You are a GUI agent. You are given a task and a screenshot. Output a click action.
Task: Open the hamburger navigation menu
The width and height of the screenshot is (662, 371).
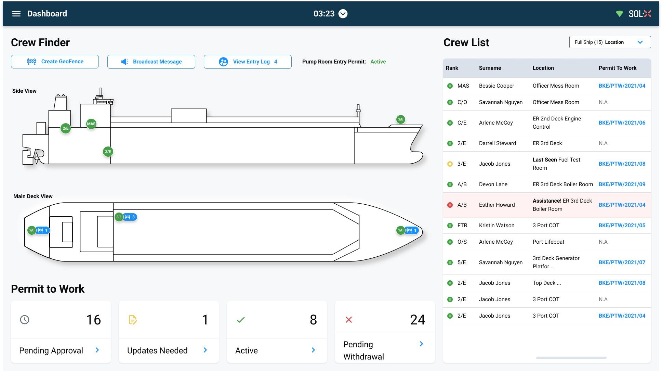[x=16, y=14]
